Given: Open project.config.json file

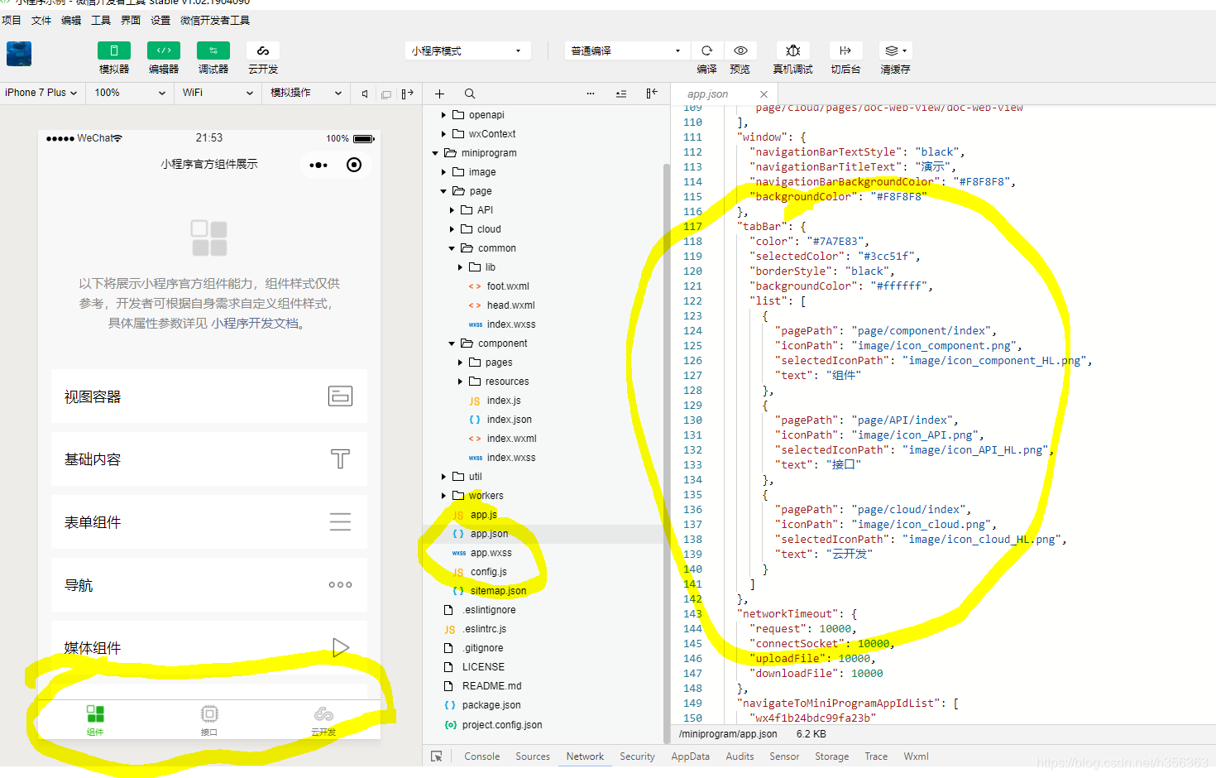Looking at the screenshot, I should 502,725.
